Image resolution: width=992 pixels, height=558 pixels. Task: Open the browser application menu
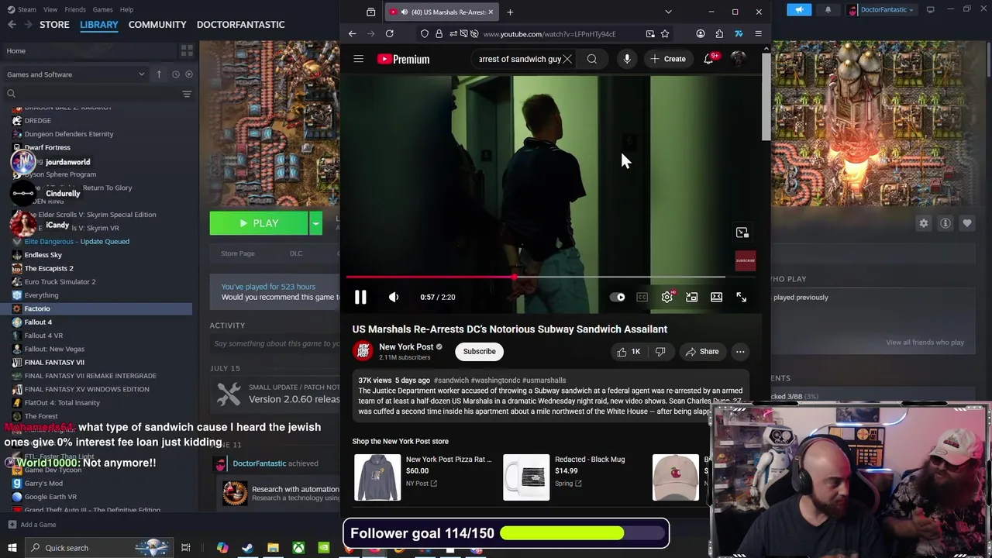[758, 33]
